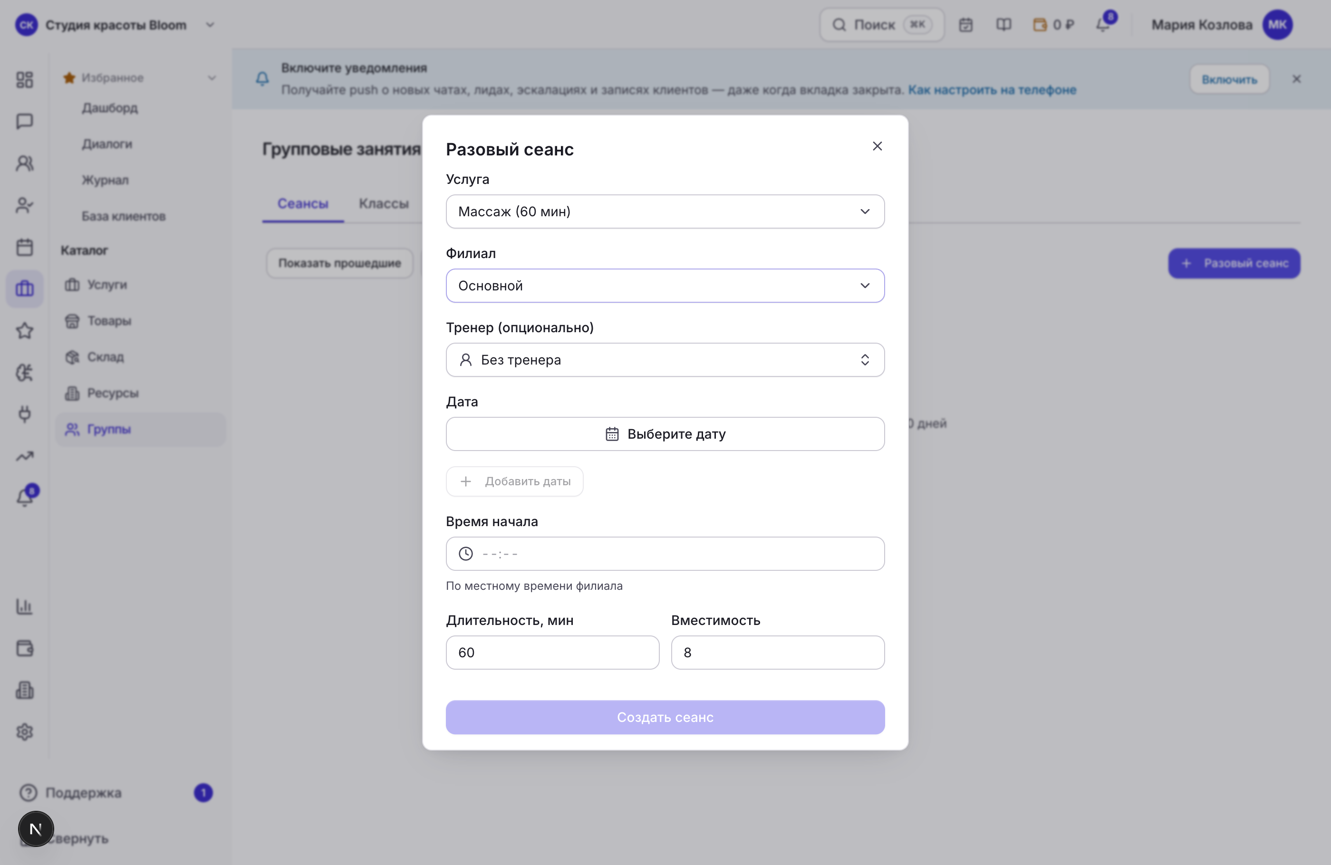Open the bell icon in left rail
Screen dimensions: 1331x865
coord(25,497)
